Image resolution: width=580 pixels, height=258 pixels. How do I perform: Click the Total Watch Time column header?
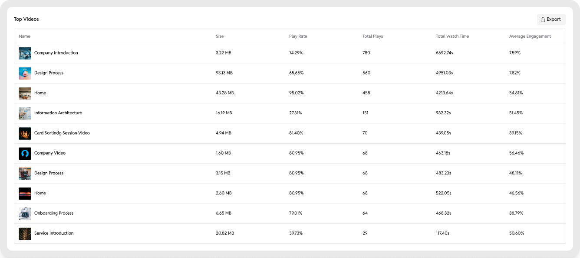coord(452,36)
